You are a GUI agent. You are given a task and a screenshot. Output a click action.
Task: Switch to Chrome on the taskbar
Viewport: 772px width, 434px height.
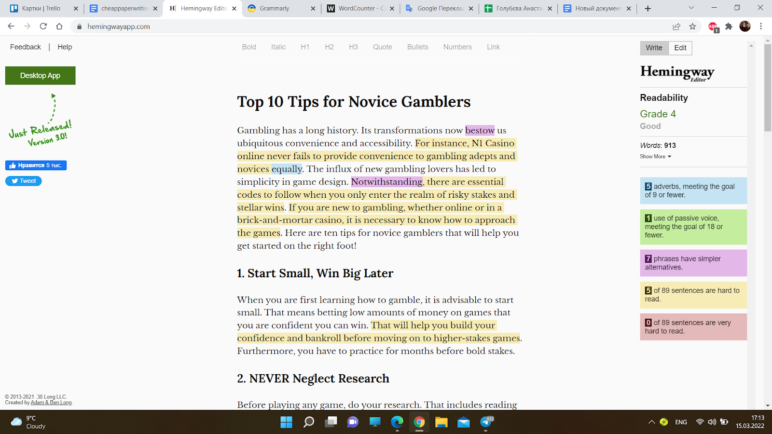coord(419,422)
